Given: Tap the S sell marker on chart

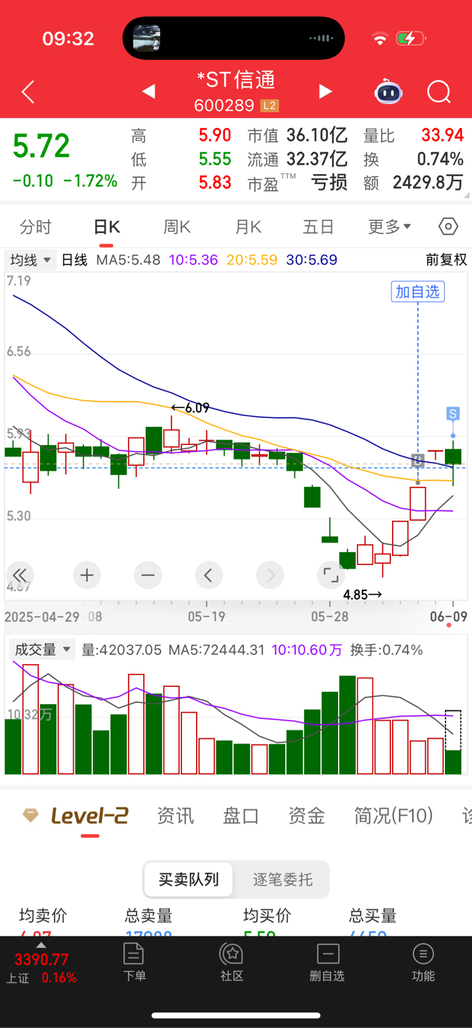Looking at the screenshot, I should tap(453, 414).
